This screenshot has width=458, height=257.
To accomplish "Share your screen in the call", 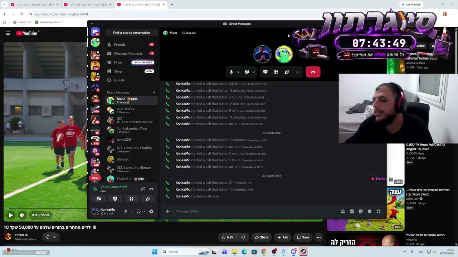I will tap(265, 72).
